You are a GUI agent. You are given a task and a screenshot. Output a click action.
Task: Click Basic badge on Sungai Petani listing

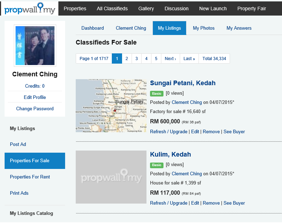pos(157,93)
